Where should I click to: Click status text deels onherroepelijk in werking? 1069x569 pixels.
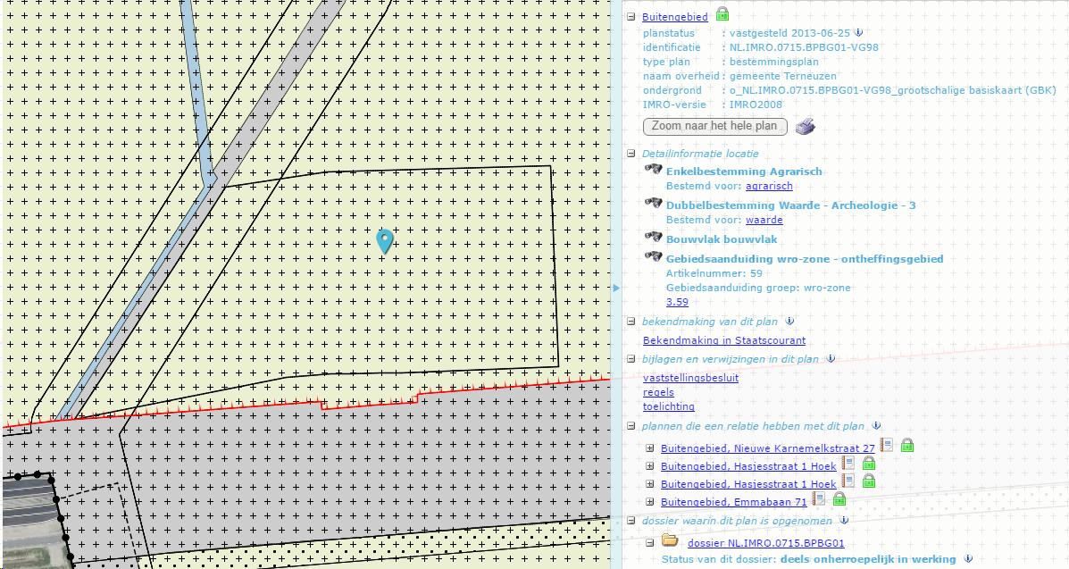pos(868,559)
